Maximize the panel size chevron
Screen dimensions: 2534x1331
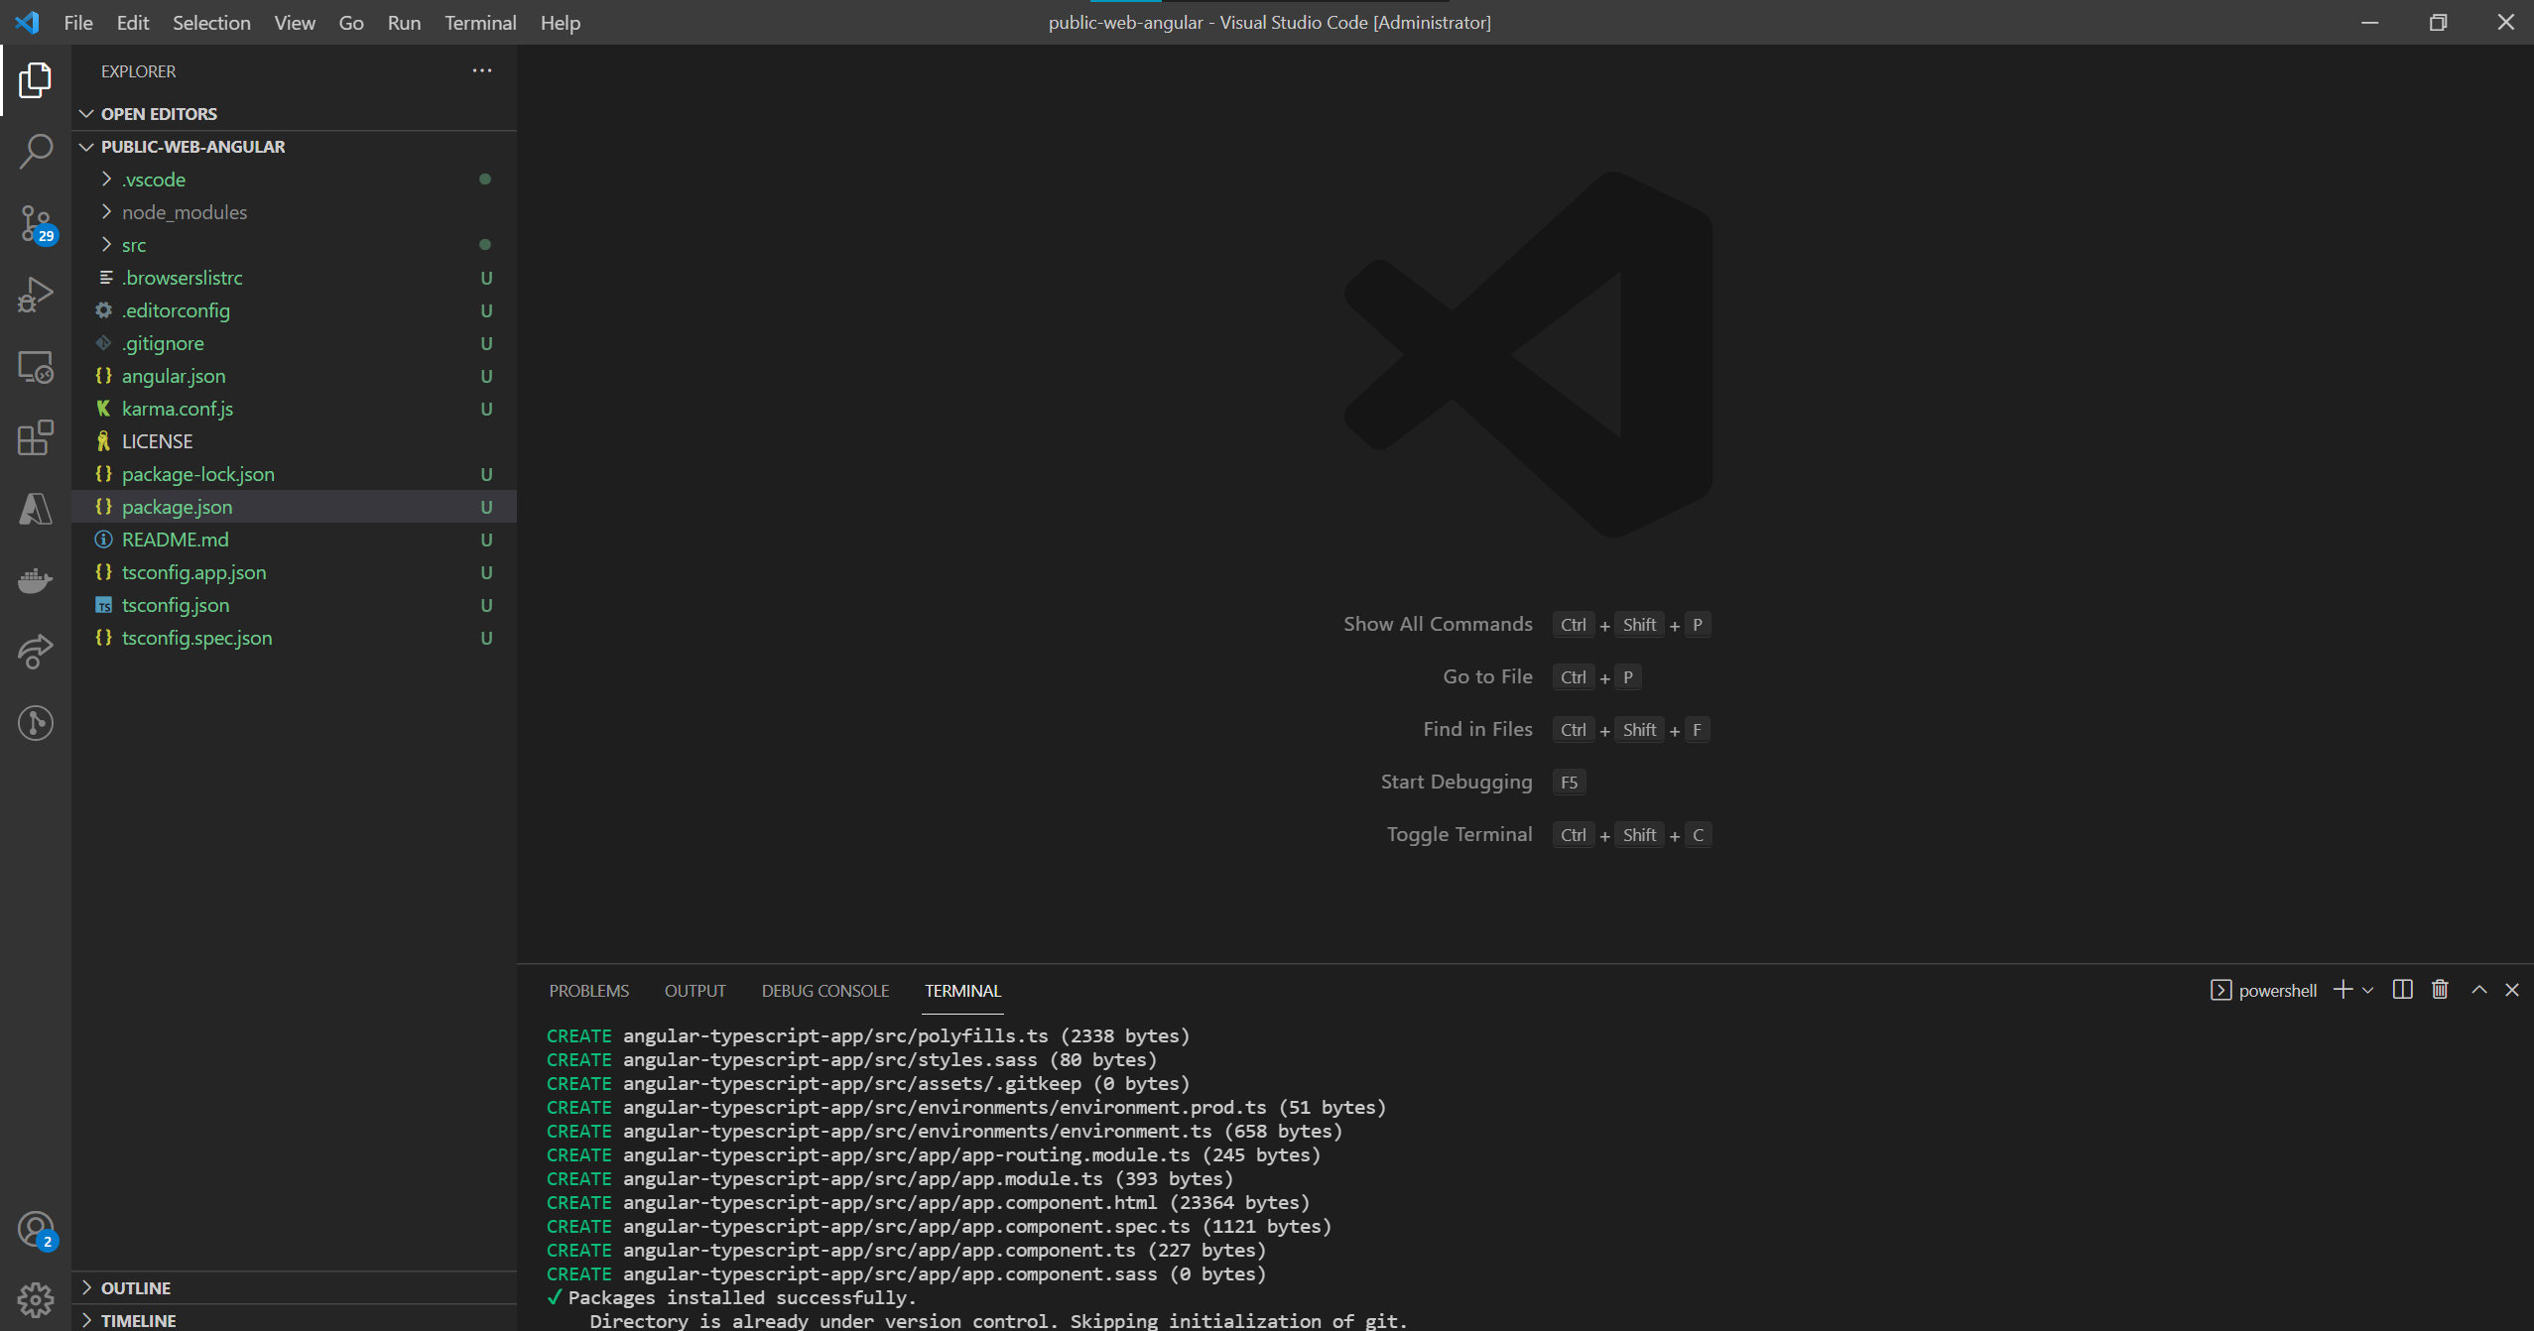coord(2479,990)
